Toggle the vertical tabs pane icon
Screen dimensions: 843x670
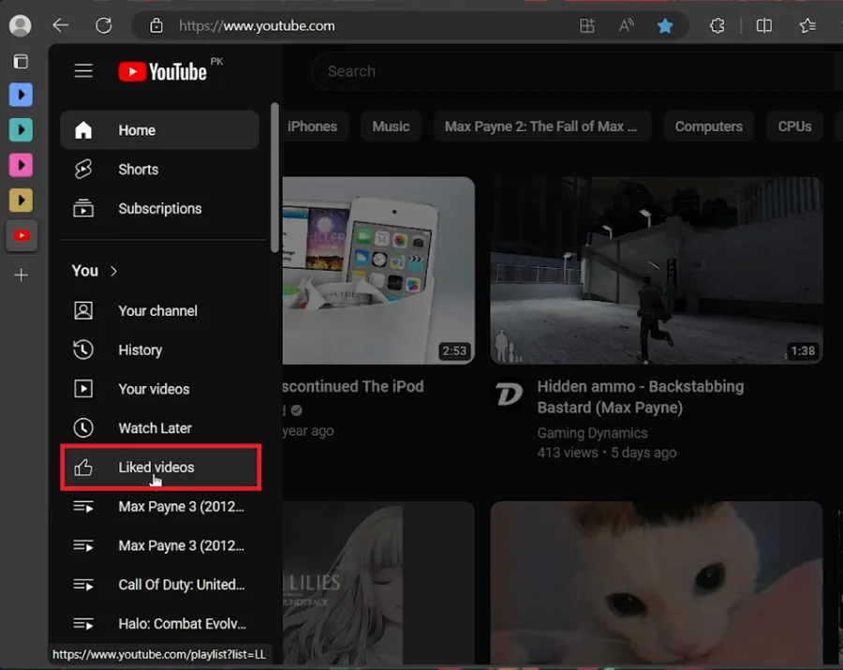point(21,62)
